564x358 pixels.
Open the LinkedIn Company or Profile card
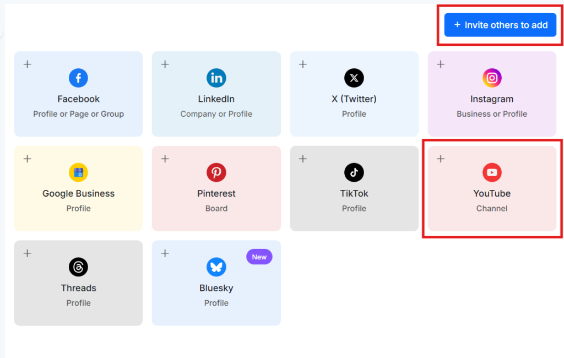pos(216,94)
